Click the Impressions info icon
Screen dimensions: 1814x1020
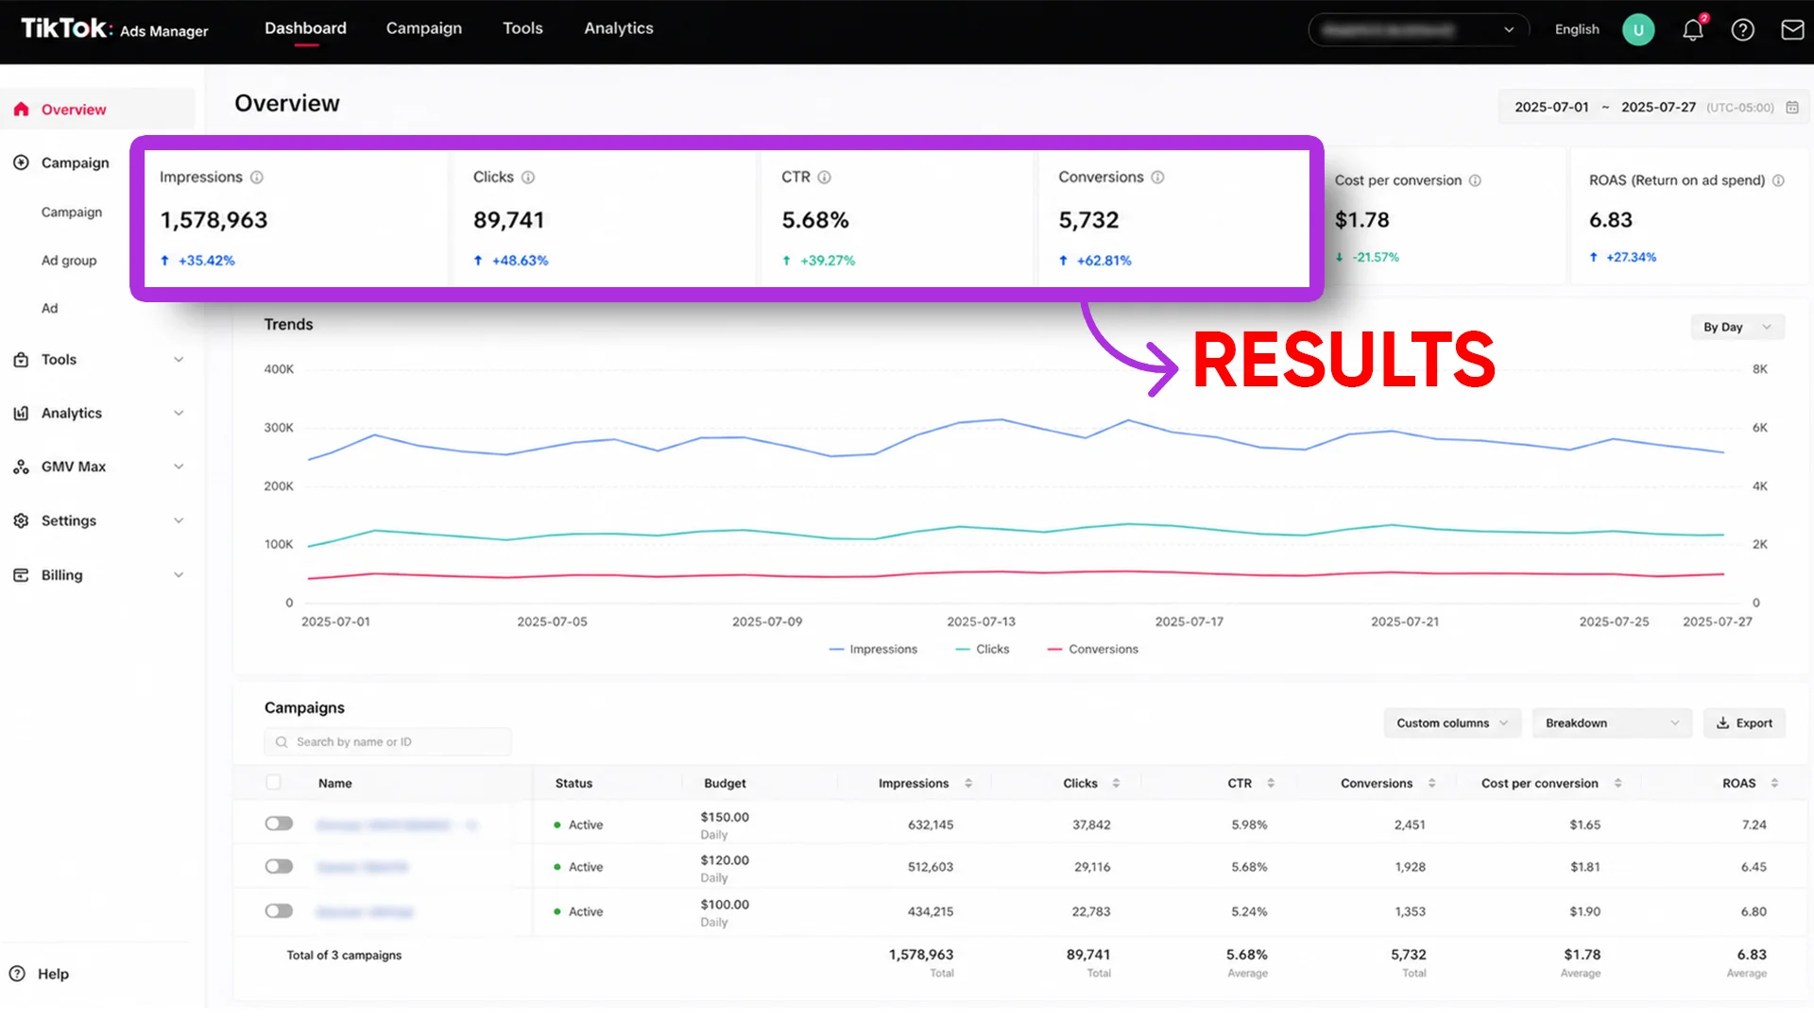(x=257, y=178)
